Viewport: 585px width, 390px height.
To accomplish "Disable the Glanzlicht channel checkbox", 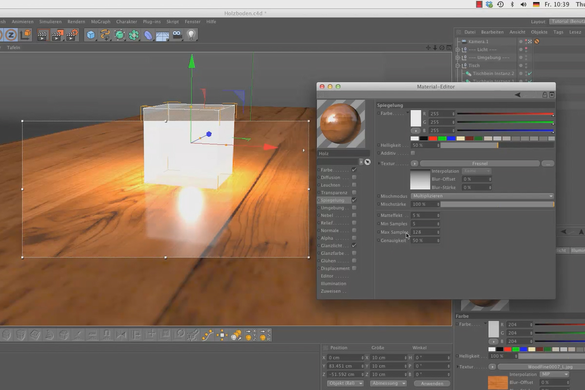I will (x=354, y=246).
